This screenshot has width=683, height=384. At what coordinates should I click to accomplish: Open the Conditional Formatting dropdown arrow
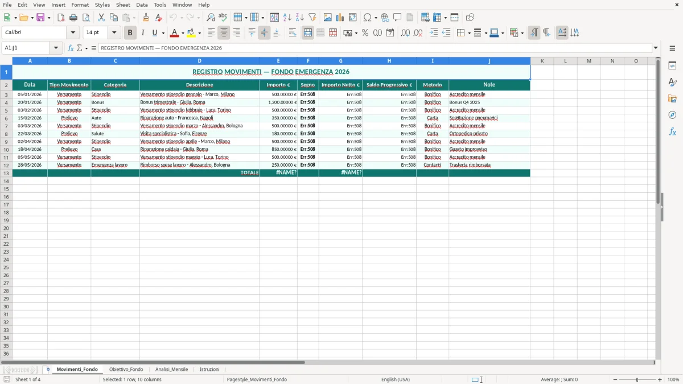coord(522,33)
